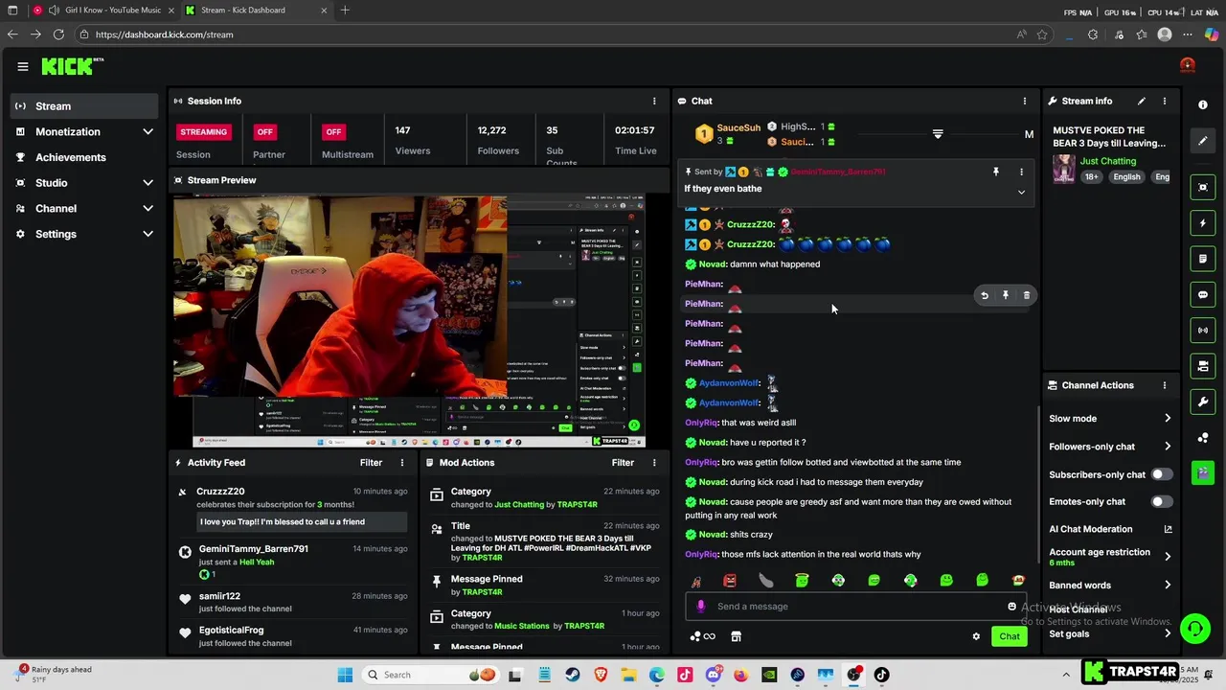Open the green headset support button
The width and height of the screenshot is (1226, 690).
(1194, 629)
